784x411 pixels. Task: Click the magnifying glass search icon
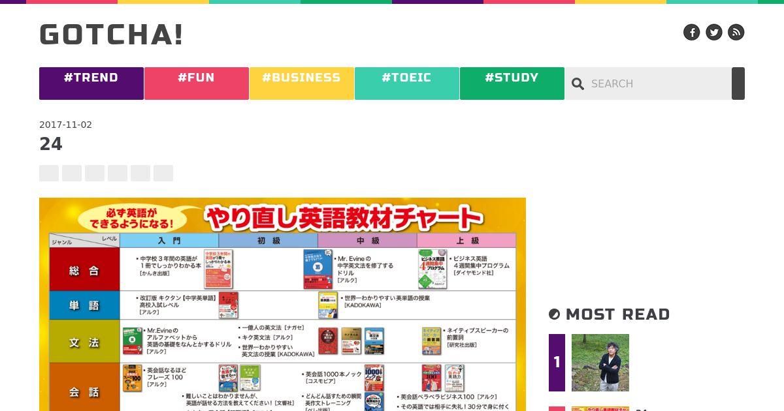(x=578, y=84)
